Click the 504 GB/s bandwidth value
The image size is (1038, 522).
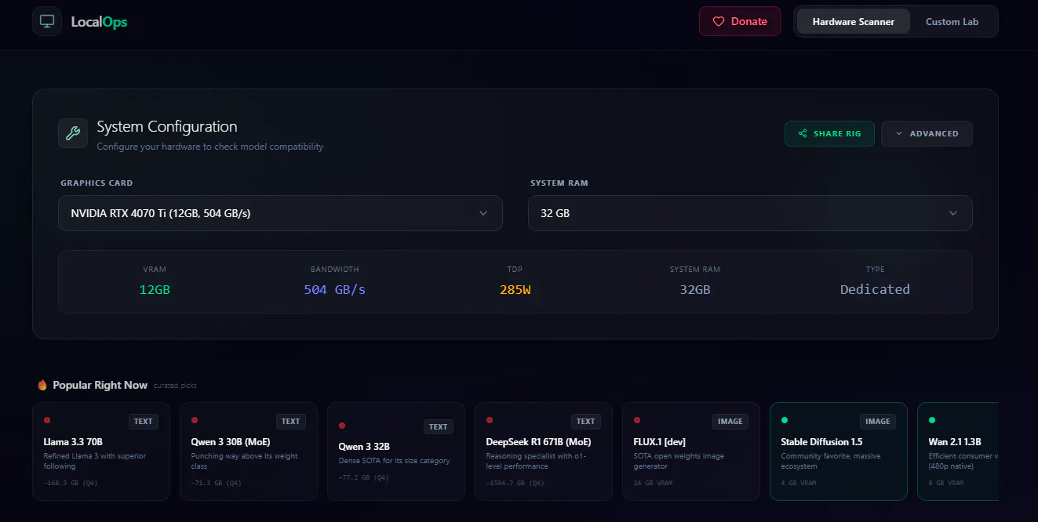(x=335, y=289)
